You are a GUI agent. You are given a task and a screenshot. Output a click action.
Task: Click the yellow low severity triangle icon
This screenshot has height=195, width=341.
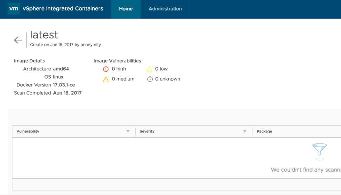pos(150,69)
